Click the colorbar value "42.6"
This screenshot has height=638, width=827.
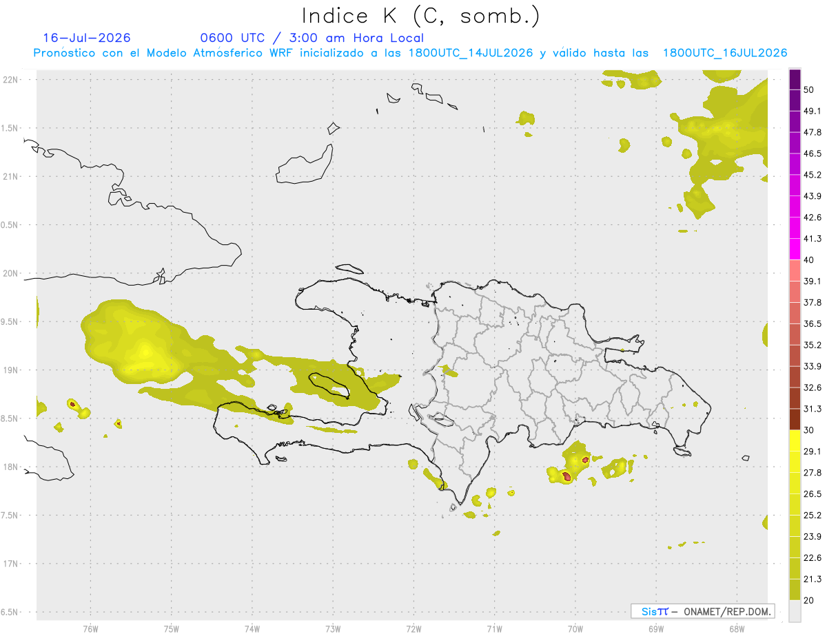click(813, 217)
